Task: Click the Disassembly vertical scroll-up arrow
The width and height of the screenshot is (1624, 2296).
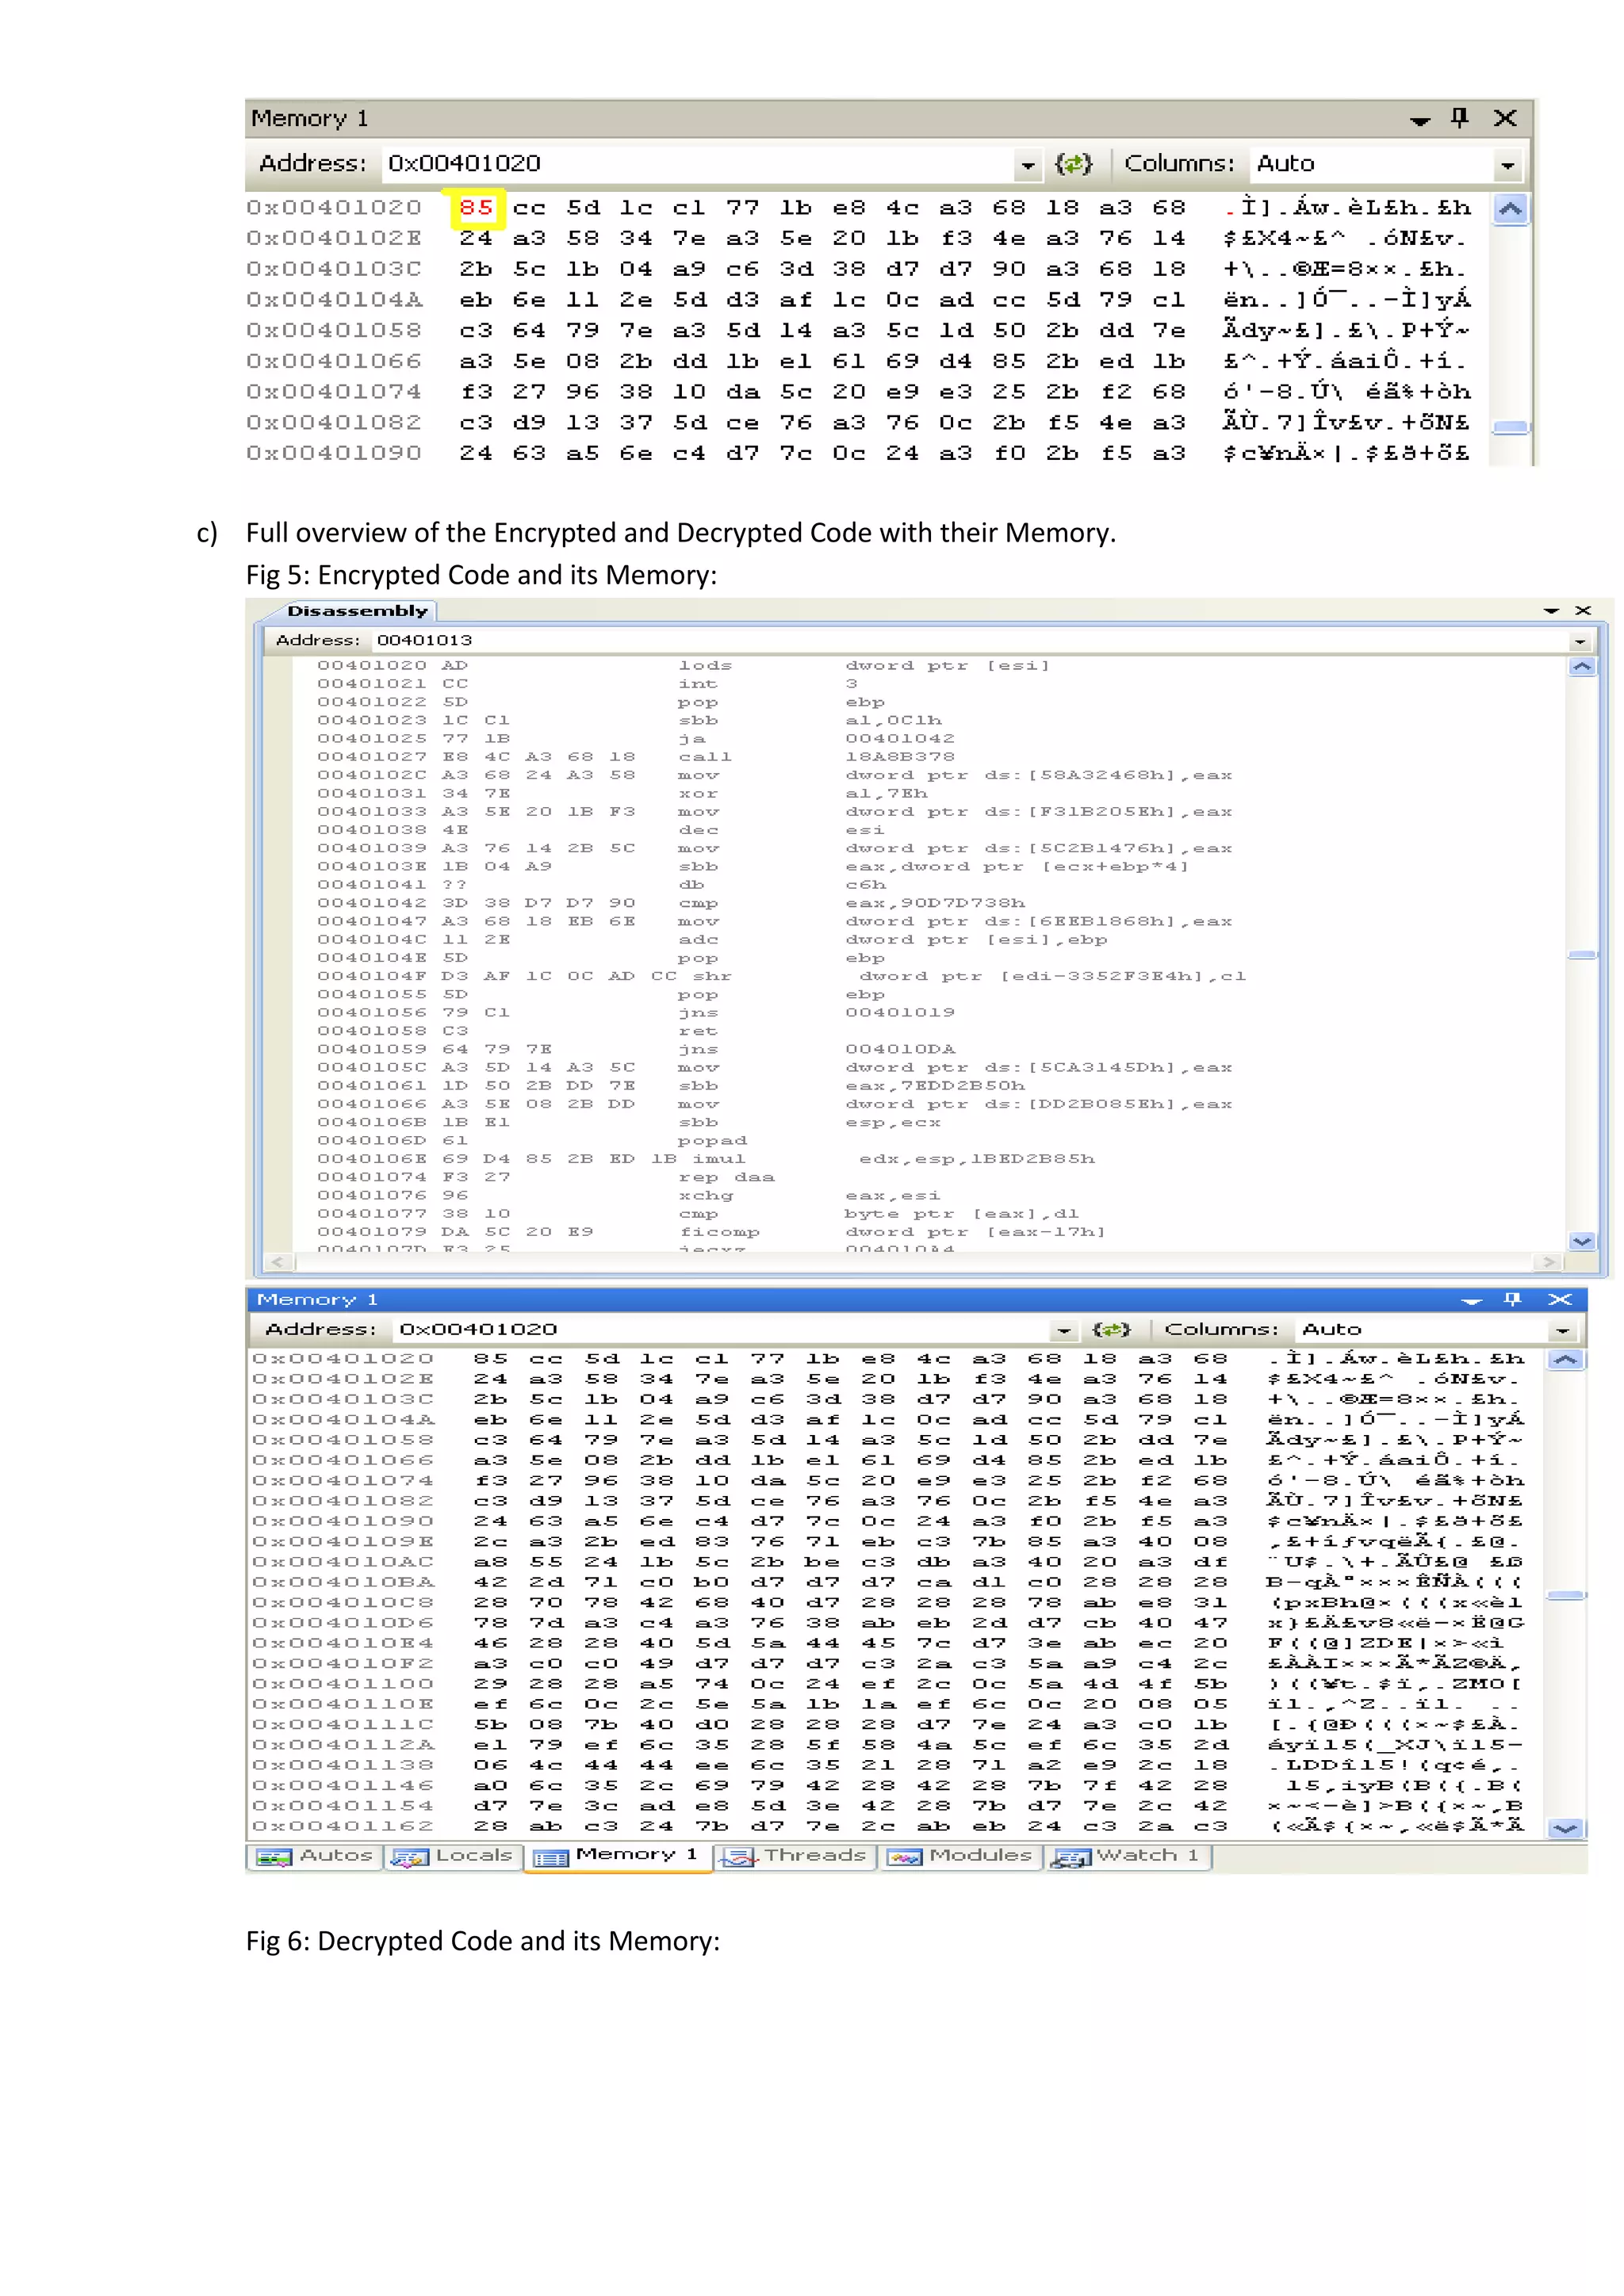Action: 1582,667
